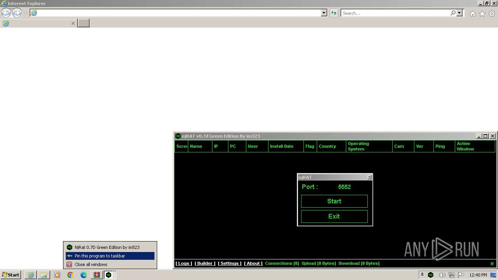Image resolution: width=498 pixels, height=280 pixels.
Task: Sort by Ping column header
Action: pyautogui.click(x=444, y=146)
